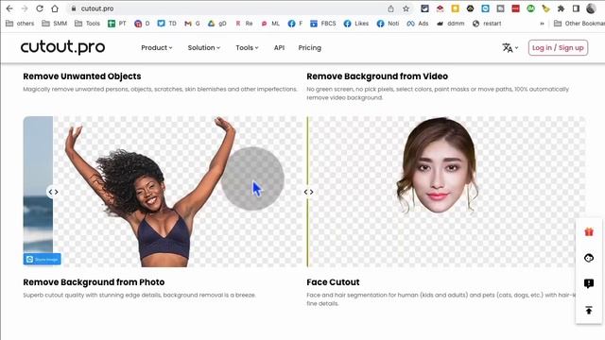605x340 pixels.
Task: Open the Pricing page
Action: coord(309,48)
